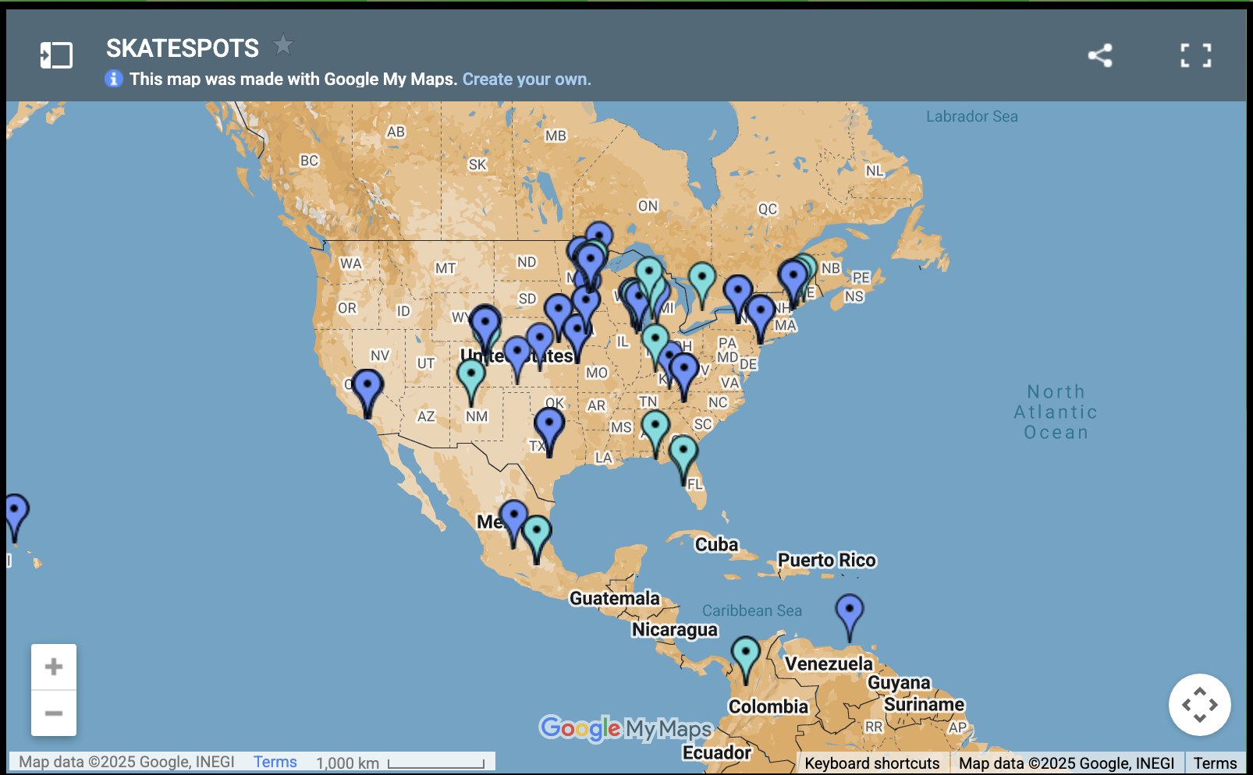Open the Terms link next to the scale bar

pos(275,762)
